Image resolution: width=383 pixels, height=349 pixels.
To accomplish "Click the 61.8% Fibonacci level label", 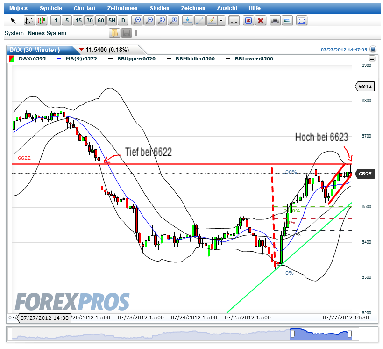I will [x=291, y=211].
